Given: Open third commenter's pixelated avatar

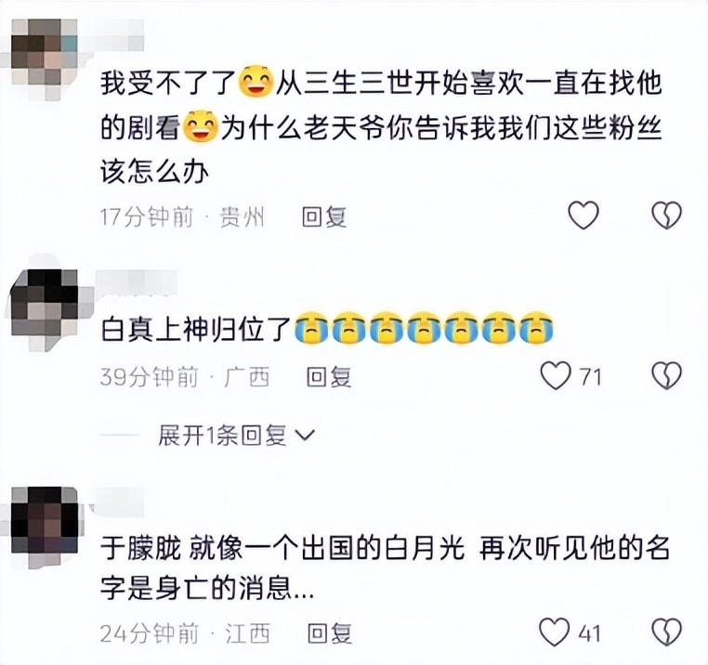Looking at the screenshot, I should pyautogui.click(x=45, y=521).
